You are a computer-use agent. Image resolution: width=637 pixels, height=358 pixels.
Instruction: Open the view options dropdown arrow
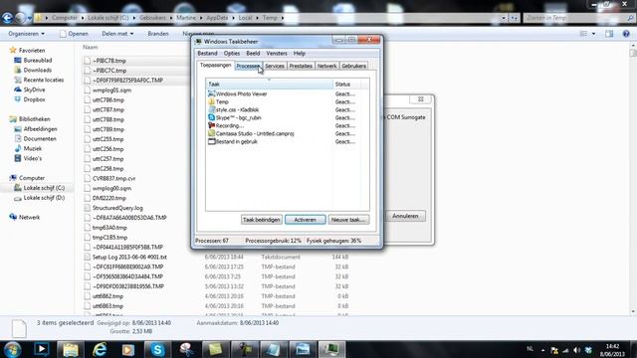click(593, 34)
